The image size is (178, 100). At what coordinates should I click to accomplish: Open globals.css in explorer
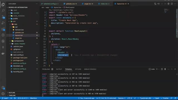coord(19,32)
